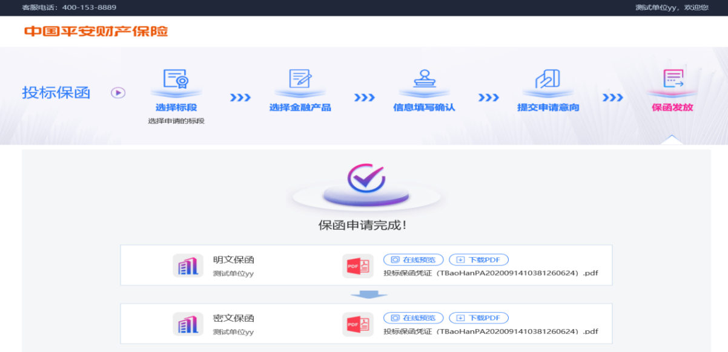Click the building icon beside 明文保函

point(188,266)
